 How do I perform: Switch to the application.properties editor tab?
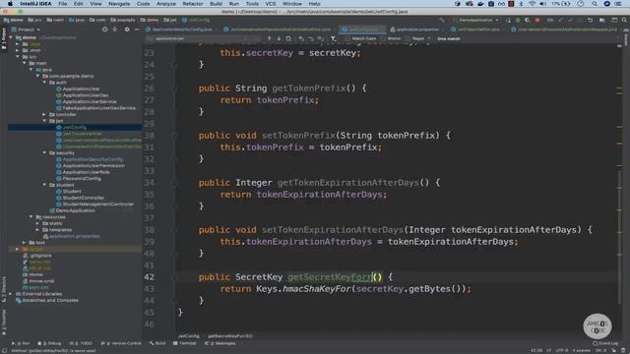[414, 29]
